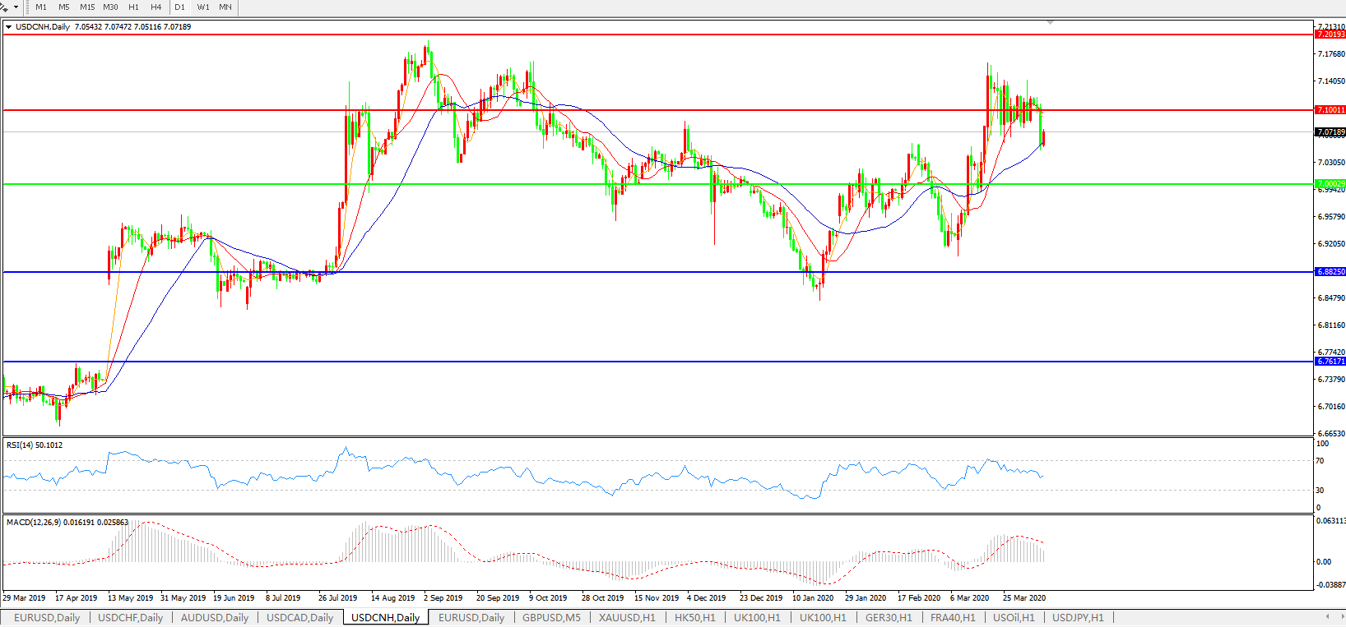
Task: Choose the W1 weekly timeframe
Action: pos(203,7)
